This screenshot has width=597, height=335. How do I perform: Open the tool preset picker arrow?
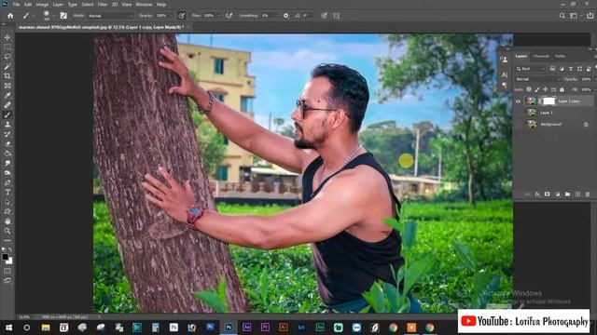tap(34, 16)
